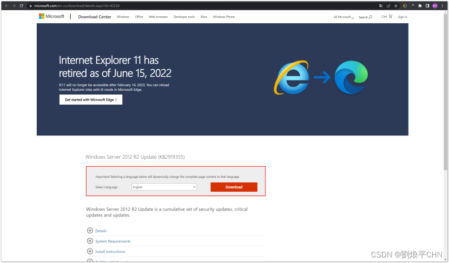Image resolution: width=449 pixels, height=263 pixels.
Task: Open the Chrome three-dot menu
Action: coord(442,6)
